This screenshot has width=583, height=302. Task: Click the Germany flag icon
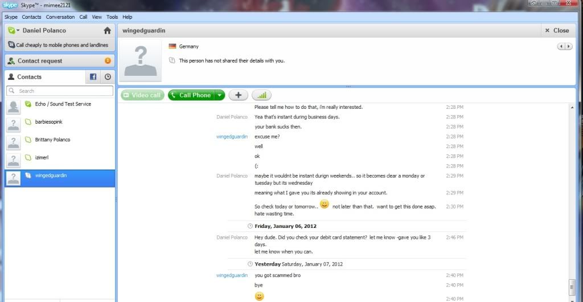tap(172, 47)
